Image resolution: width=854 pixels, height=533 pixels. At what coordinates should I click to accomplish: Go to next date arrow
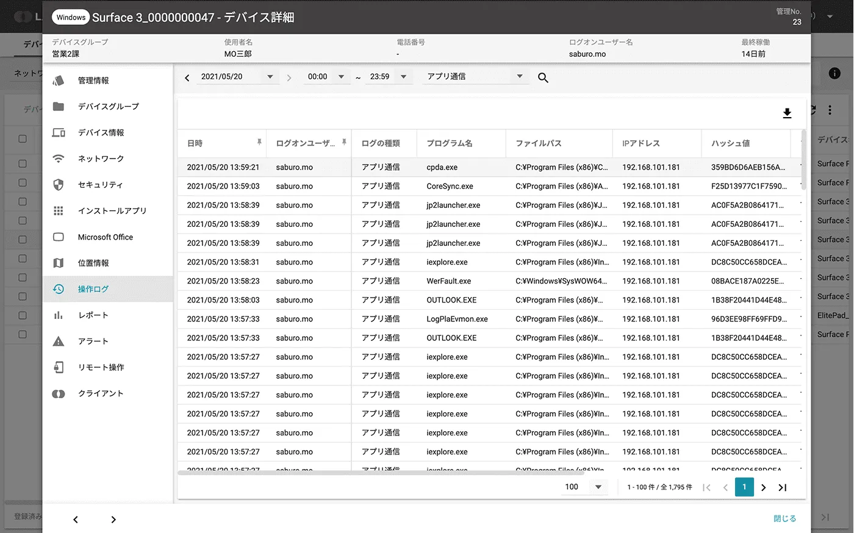(289, 77)
